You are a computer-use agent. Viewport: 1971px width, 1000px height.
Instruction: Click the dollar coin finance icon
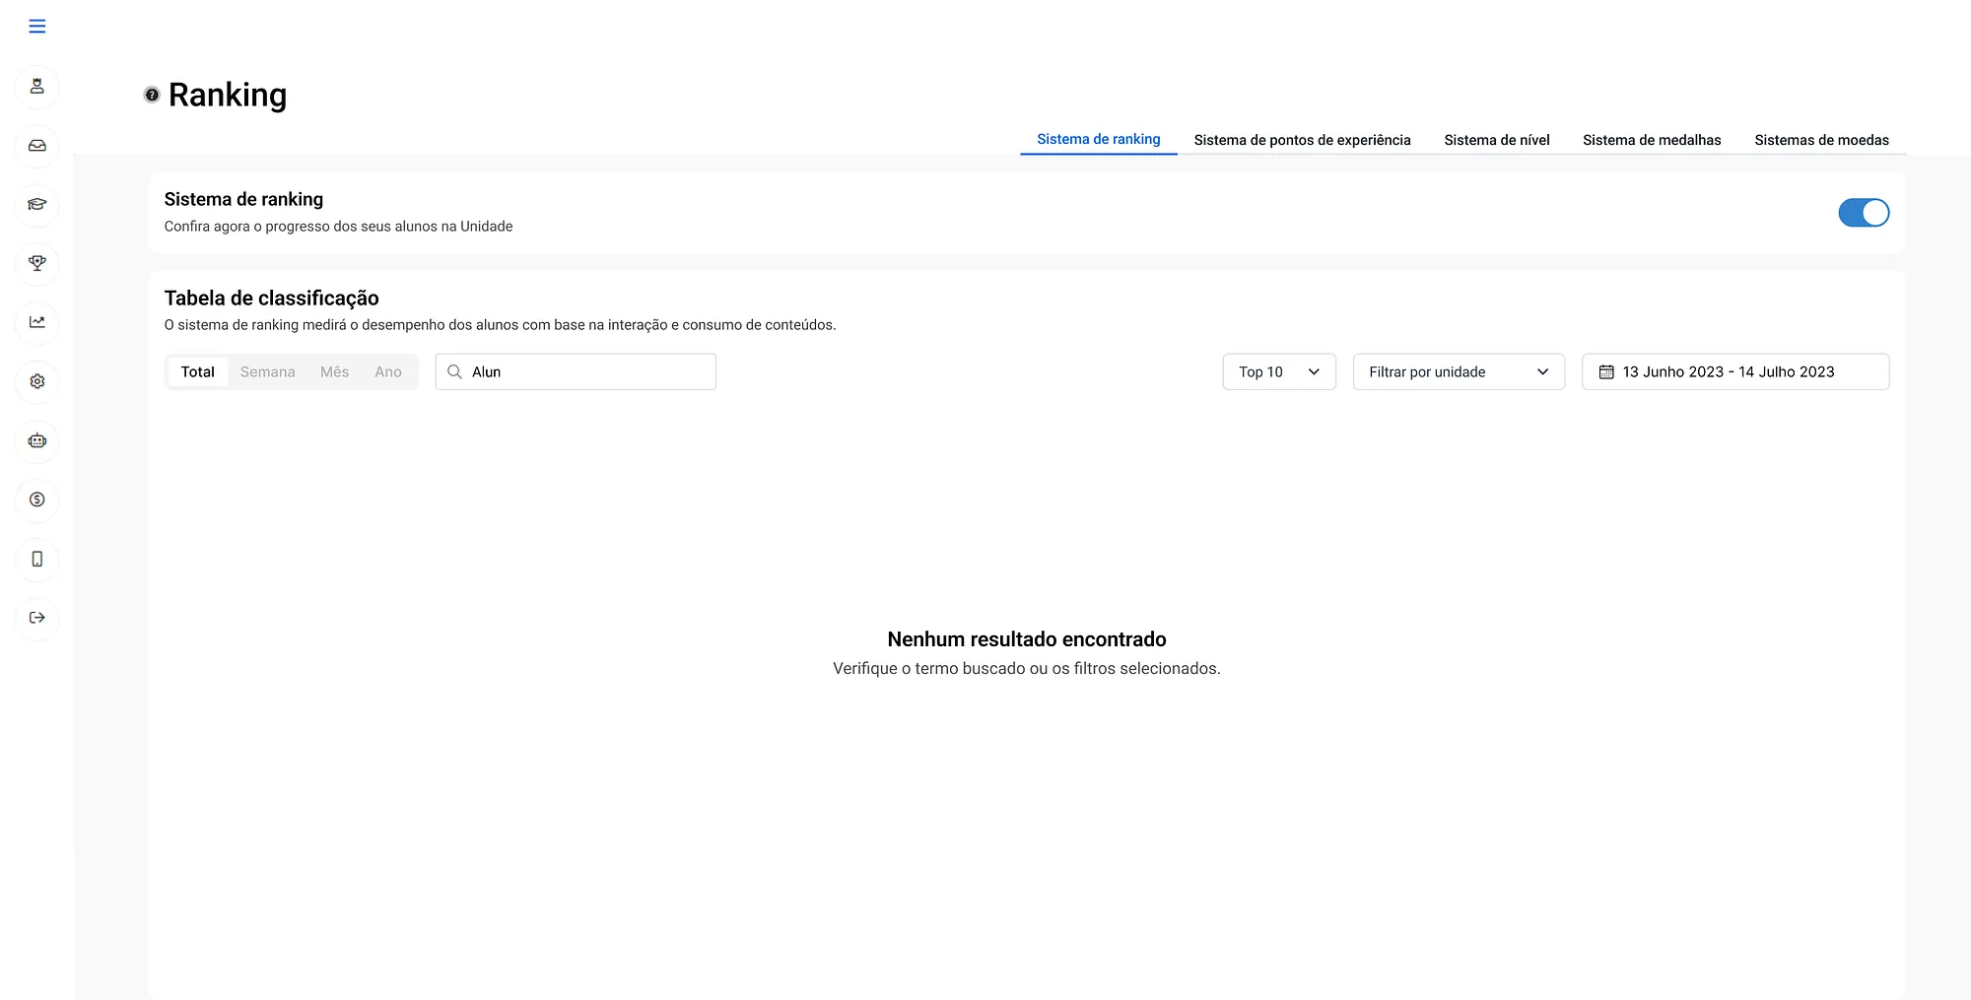[37, 500]
